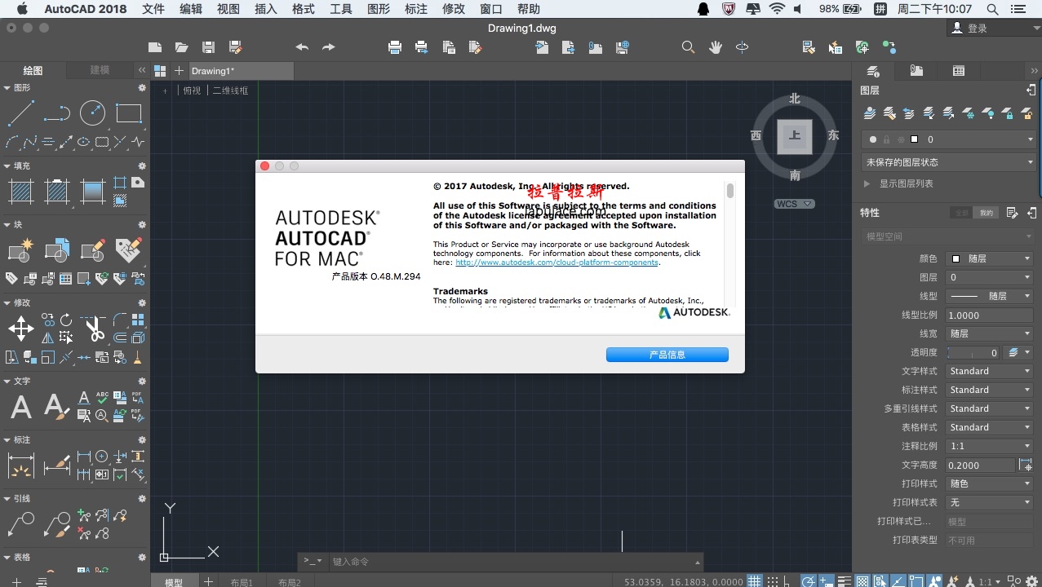Open the unsaved layer state dropdown
1042x587 pixels.
coord(949,162)
